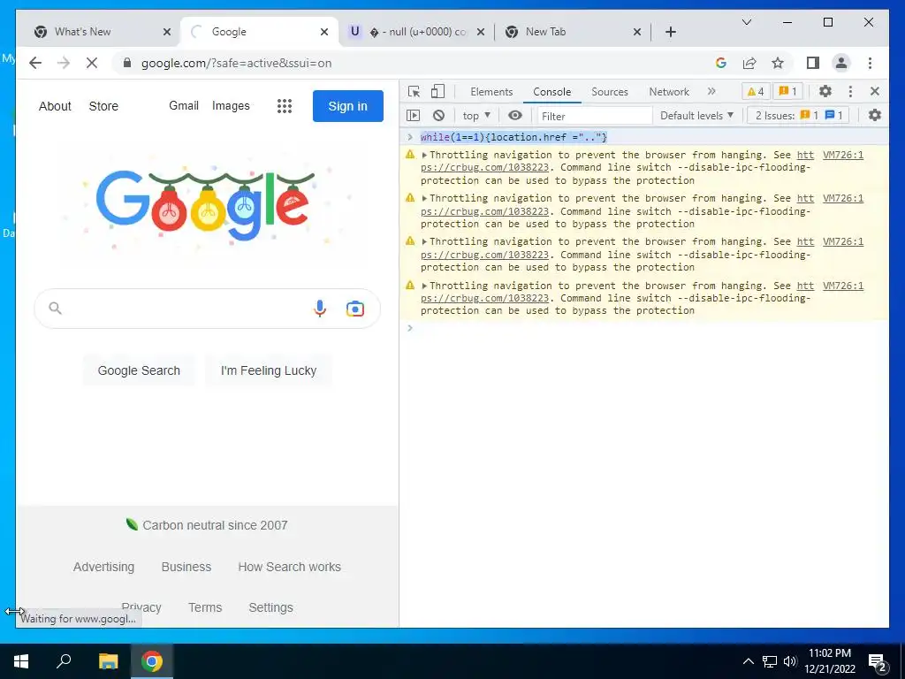Viewport: 905px width, 679px height.
Task: Open the 2 Issues counter
Action: click(799, 116)
